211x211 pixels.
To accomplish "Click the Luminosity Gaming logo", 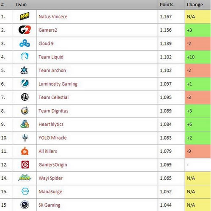I will 25,83.
